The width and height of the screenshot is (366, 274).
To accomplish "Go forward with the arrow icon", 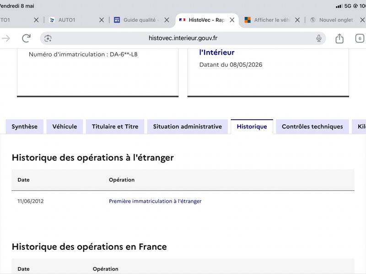I will point(6,38).
